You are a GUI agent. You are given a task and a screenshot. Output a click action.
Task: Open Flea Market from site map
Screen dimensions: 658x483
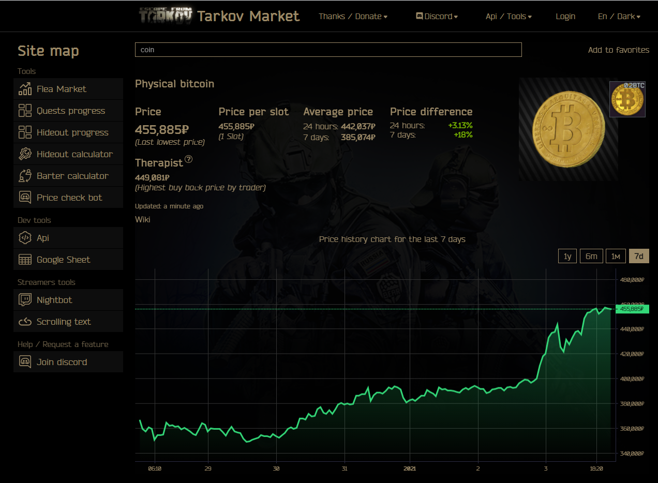click(x=68, y=89)
